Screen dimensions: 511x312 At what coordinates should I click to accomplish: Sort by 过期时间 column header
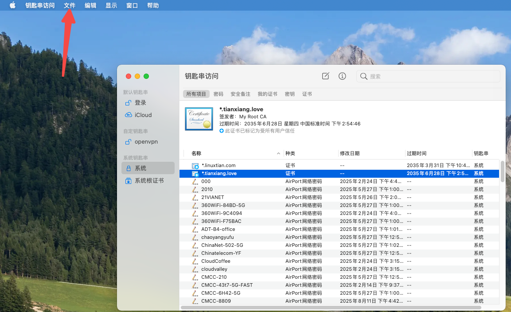[x=417, y=153]
